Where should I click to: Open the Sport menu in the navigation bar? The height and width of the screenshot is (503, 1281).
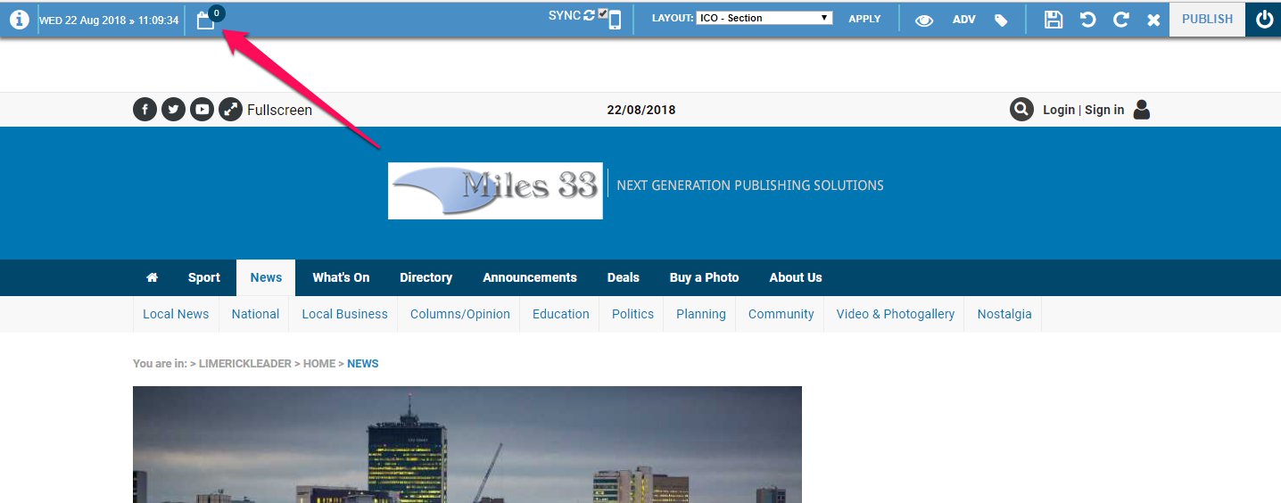(x=203, y=277)
